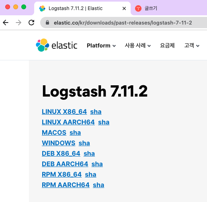Download the DEB X86_64 package

click(x=61, y=154)
